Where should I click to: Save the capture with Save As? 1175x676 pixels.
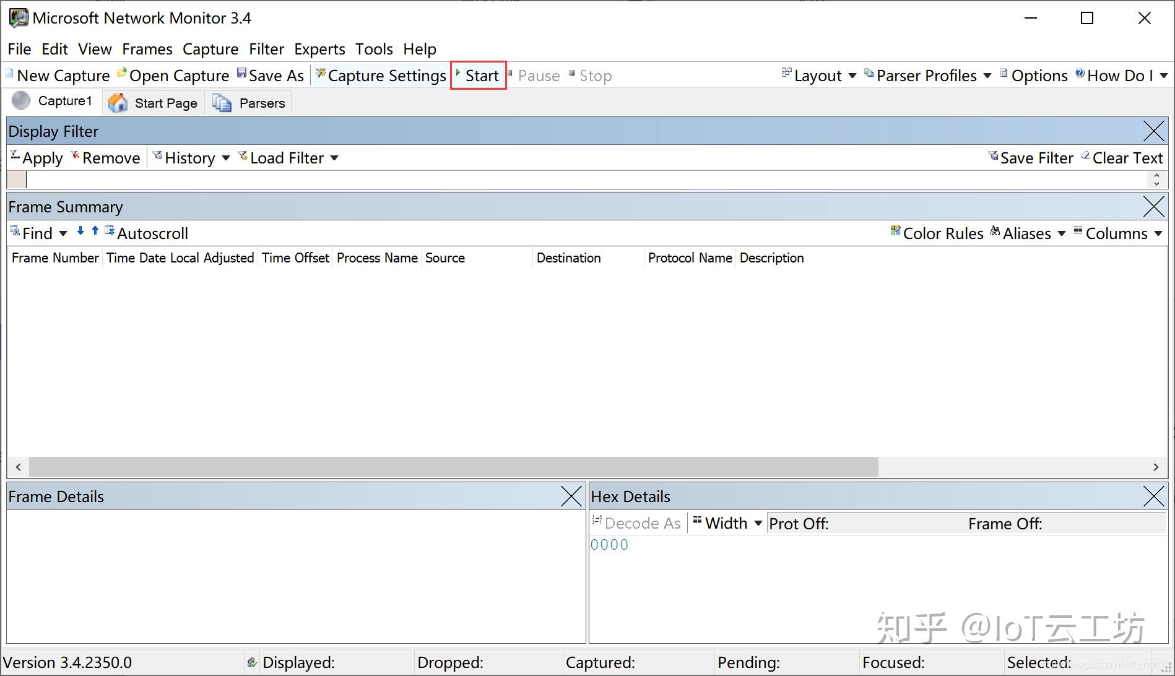pos(271,75)
